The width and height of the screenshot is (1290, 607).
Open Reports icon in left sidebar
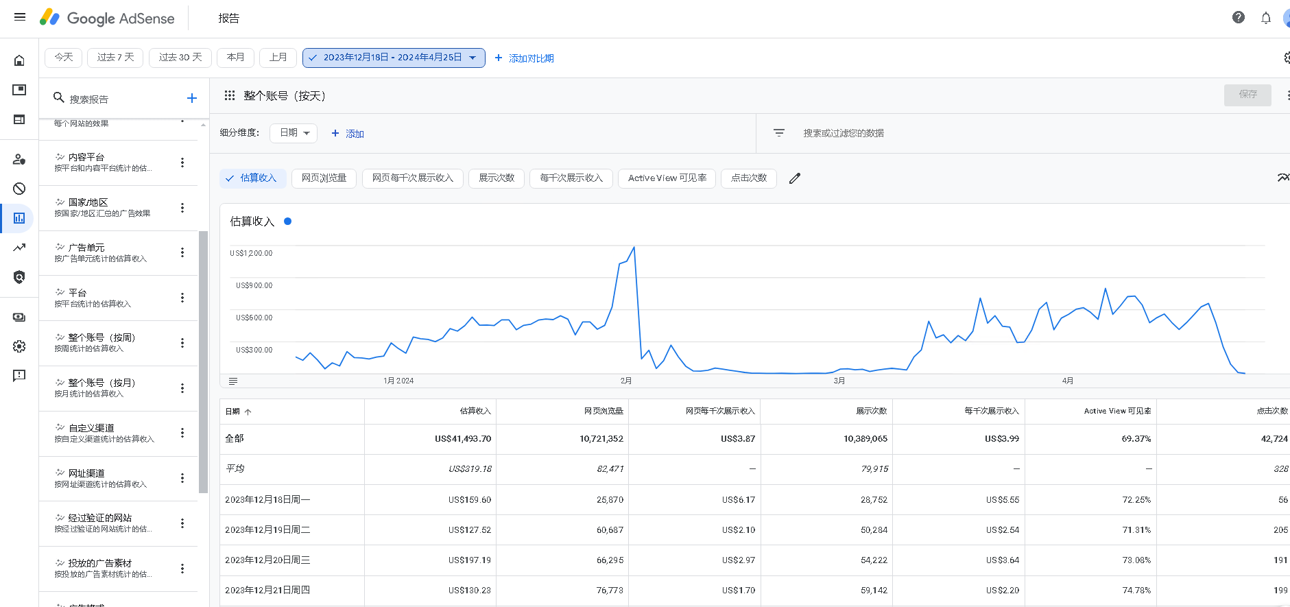pyautogui.click(x=19, y=218)
